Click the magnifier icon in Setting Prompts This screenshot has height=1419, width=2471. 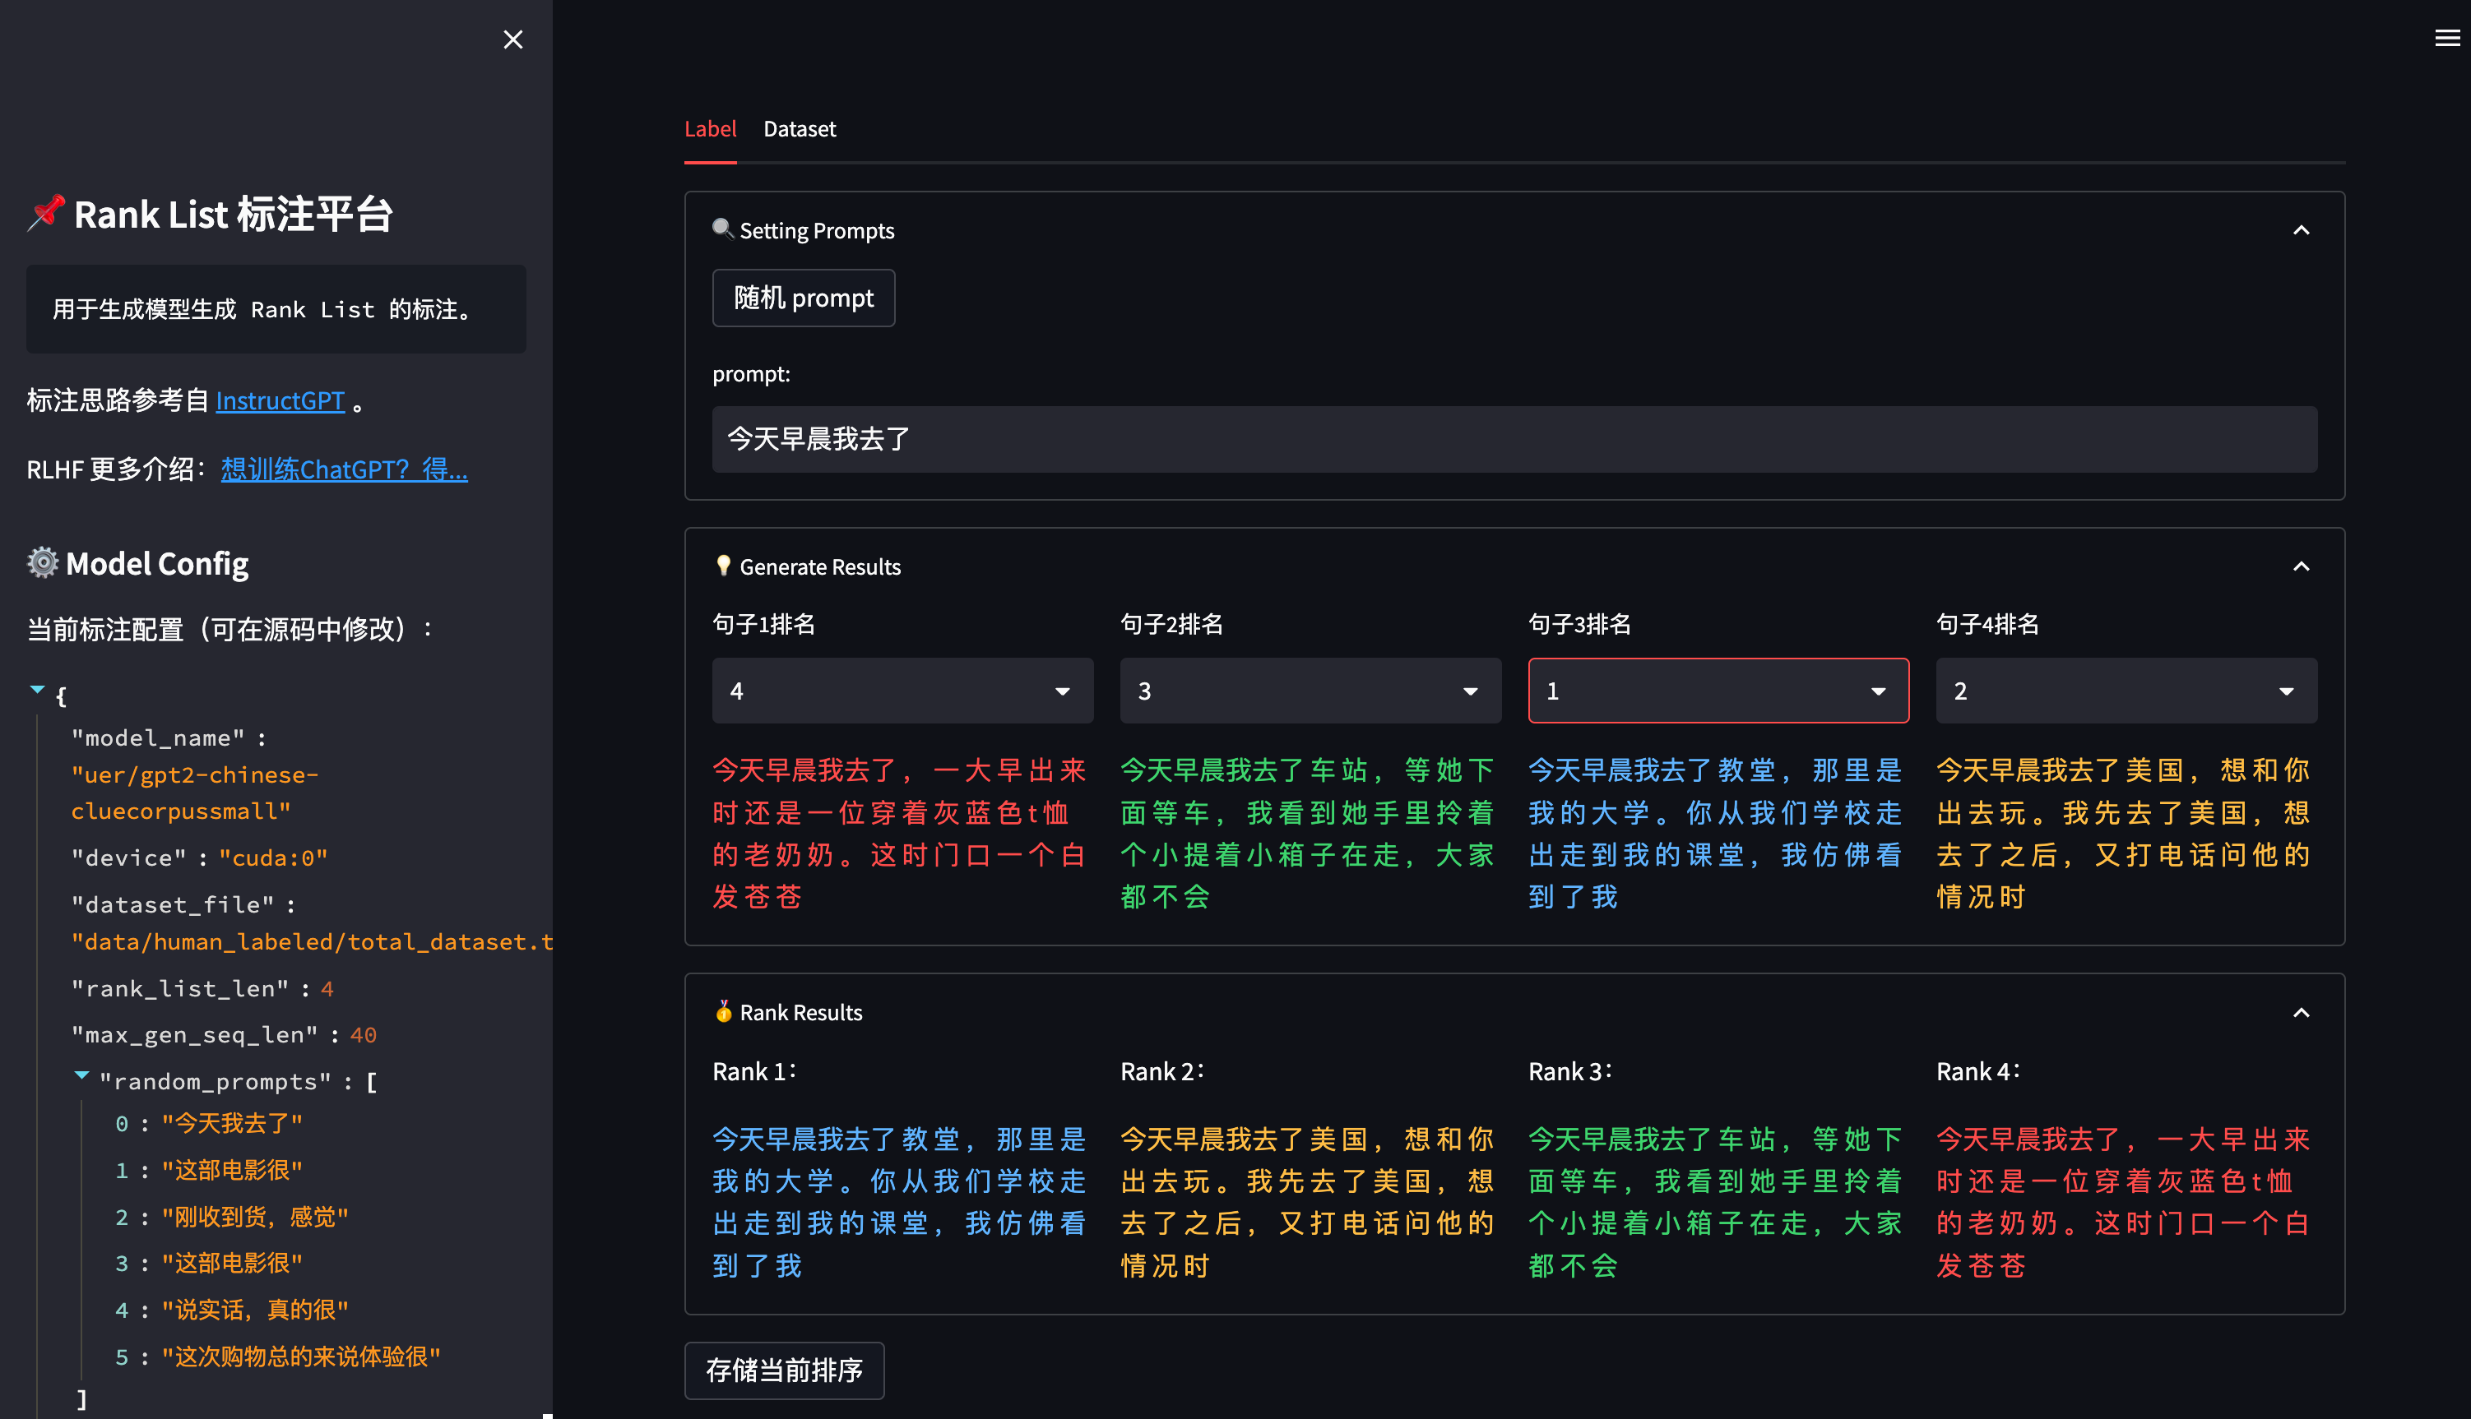722,229
